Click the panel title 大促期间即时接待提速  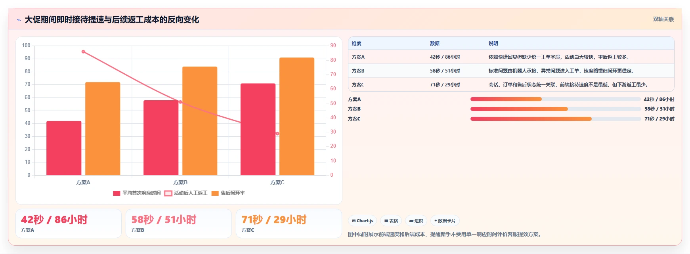[112, 20]
